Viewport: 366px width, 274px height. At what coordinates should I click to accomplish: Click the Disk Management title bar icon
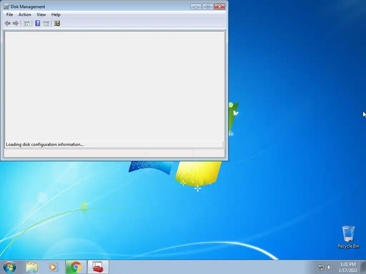pyautogui.click(x=6, y=6)
